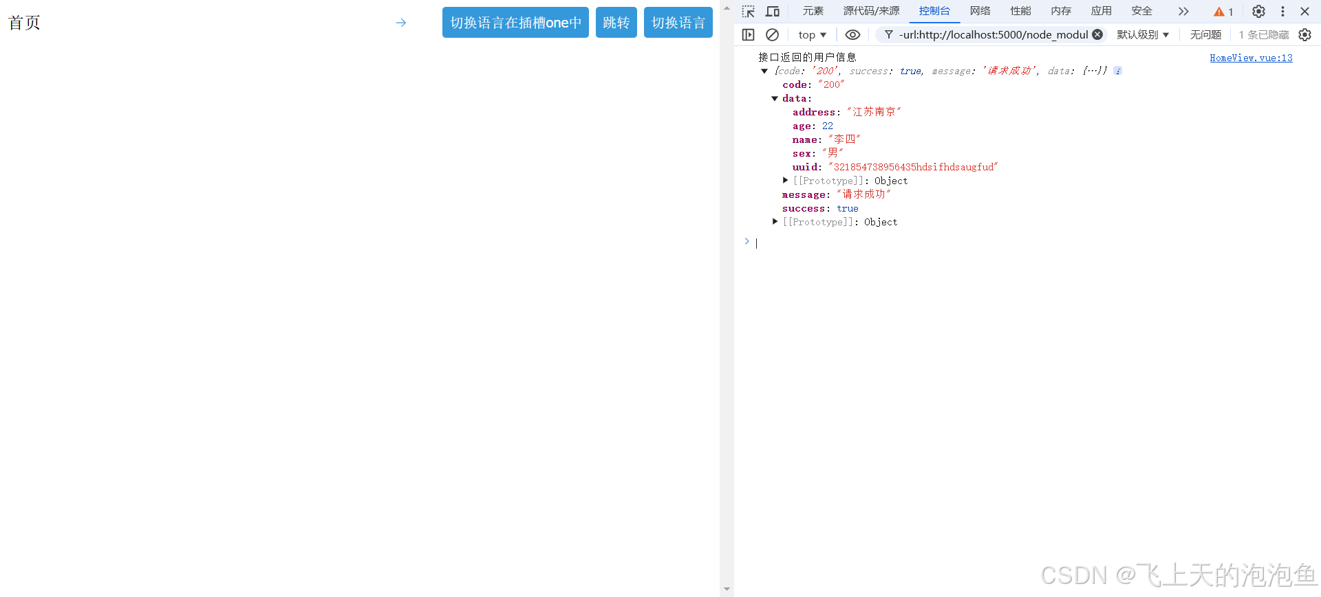Screen dimensions: 1321x597
Task: Activate the inspect element picker icon
Action: click(x=749, y=11)
